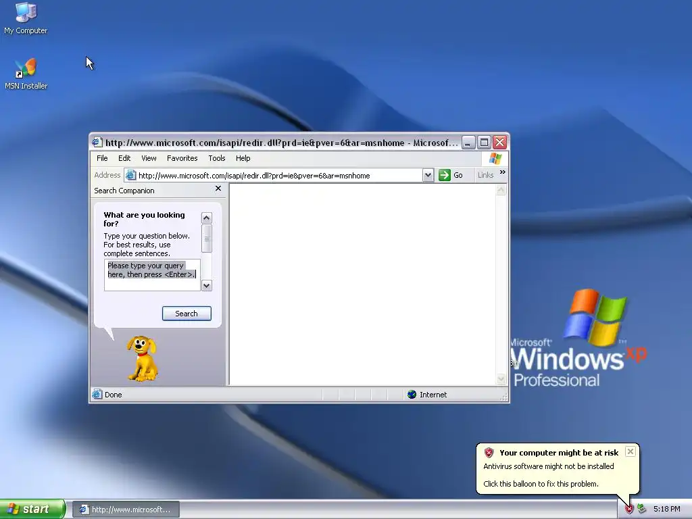Click the page icon in address bar

click(x=130, y=175)
